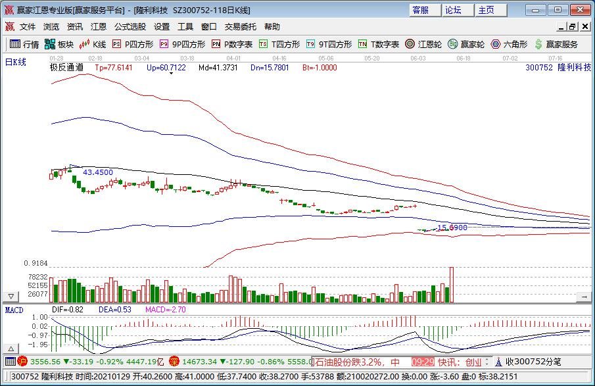Screen dimensions: 595x386
Task: Open the 交易委托 menu
Action: coord(241,26)
